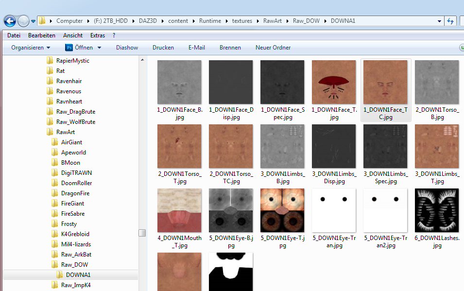
Task: Click the Rat folder icon
Action: pos(50,71)
